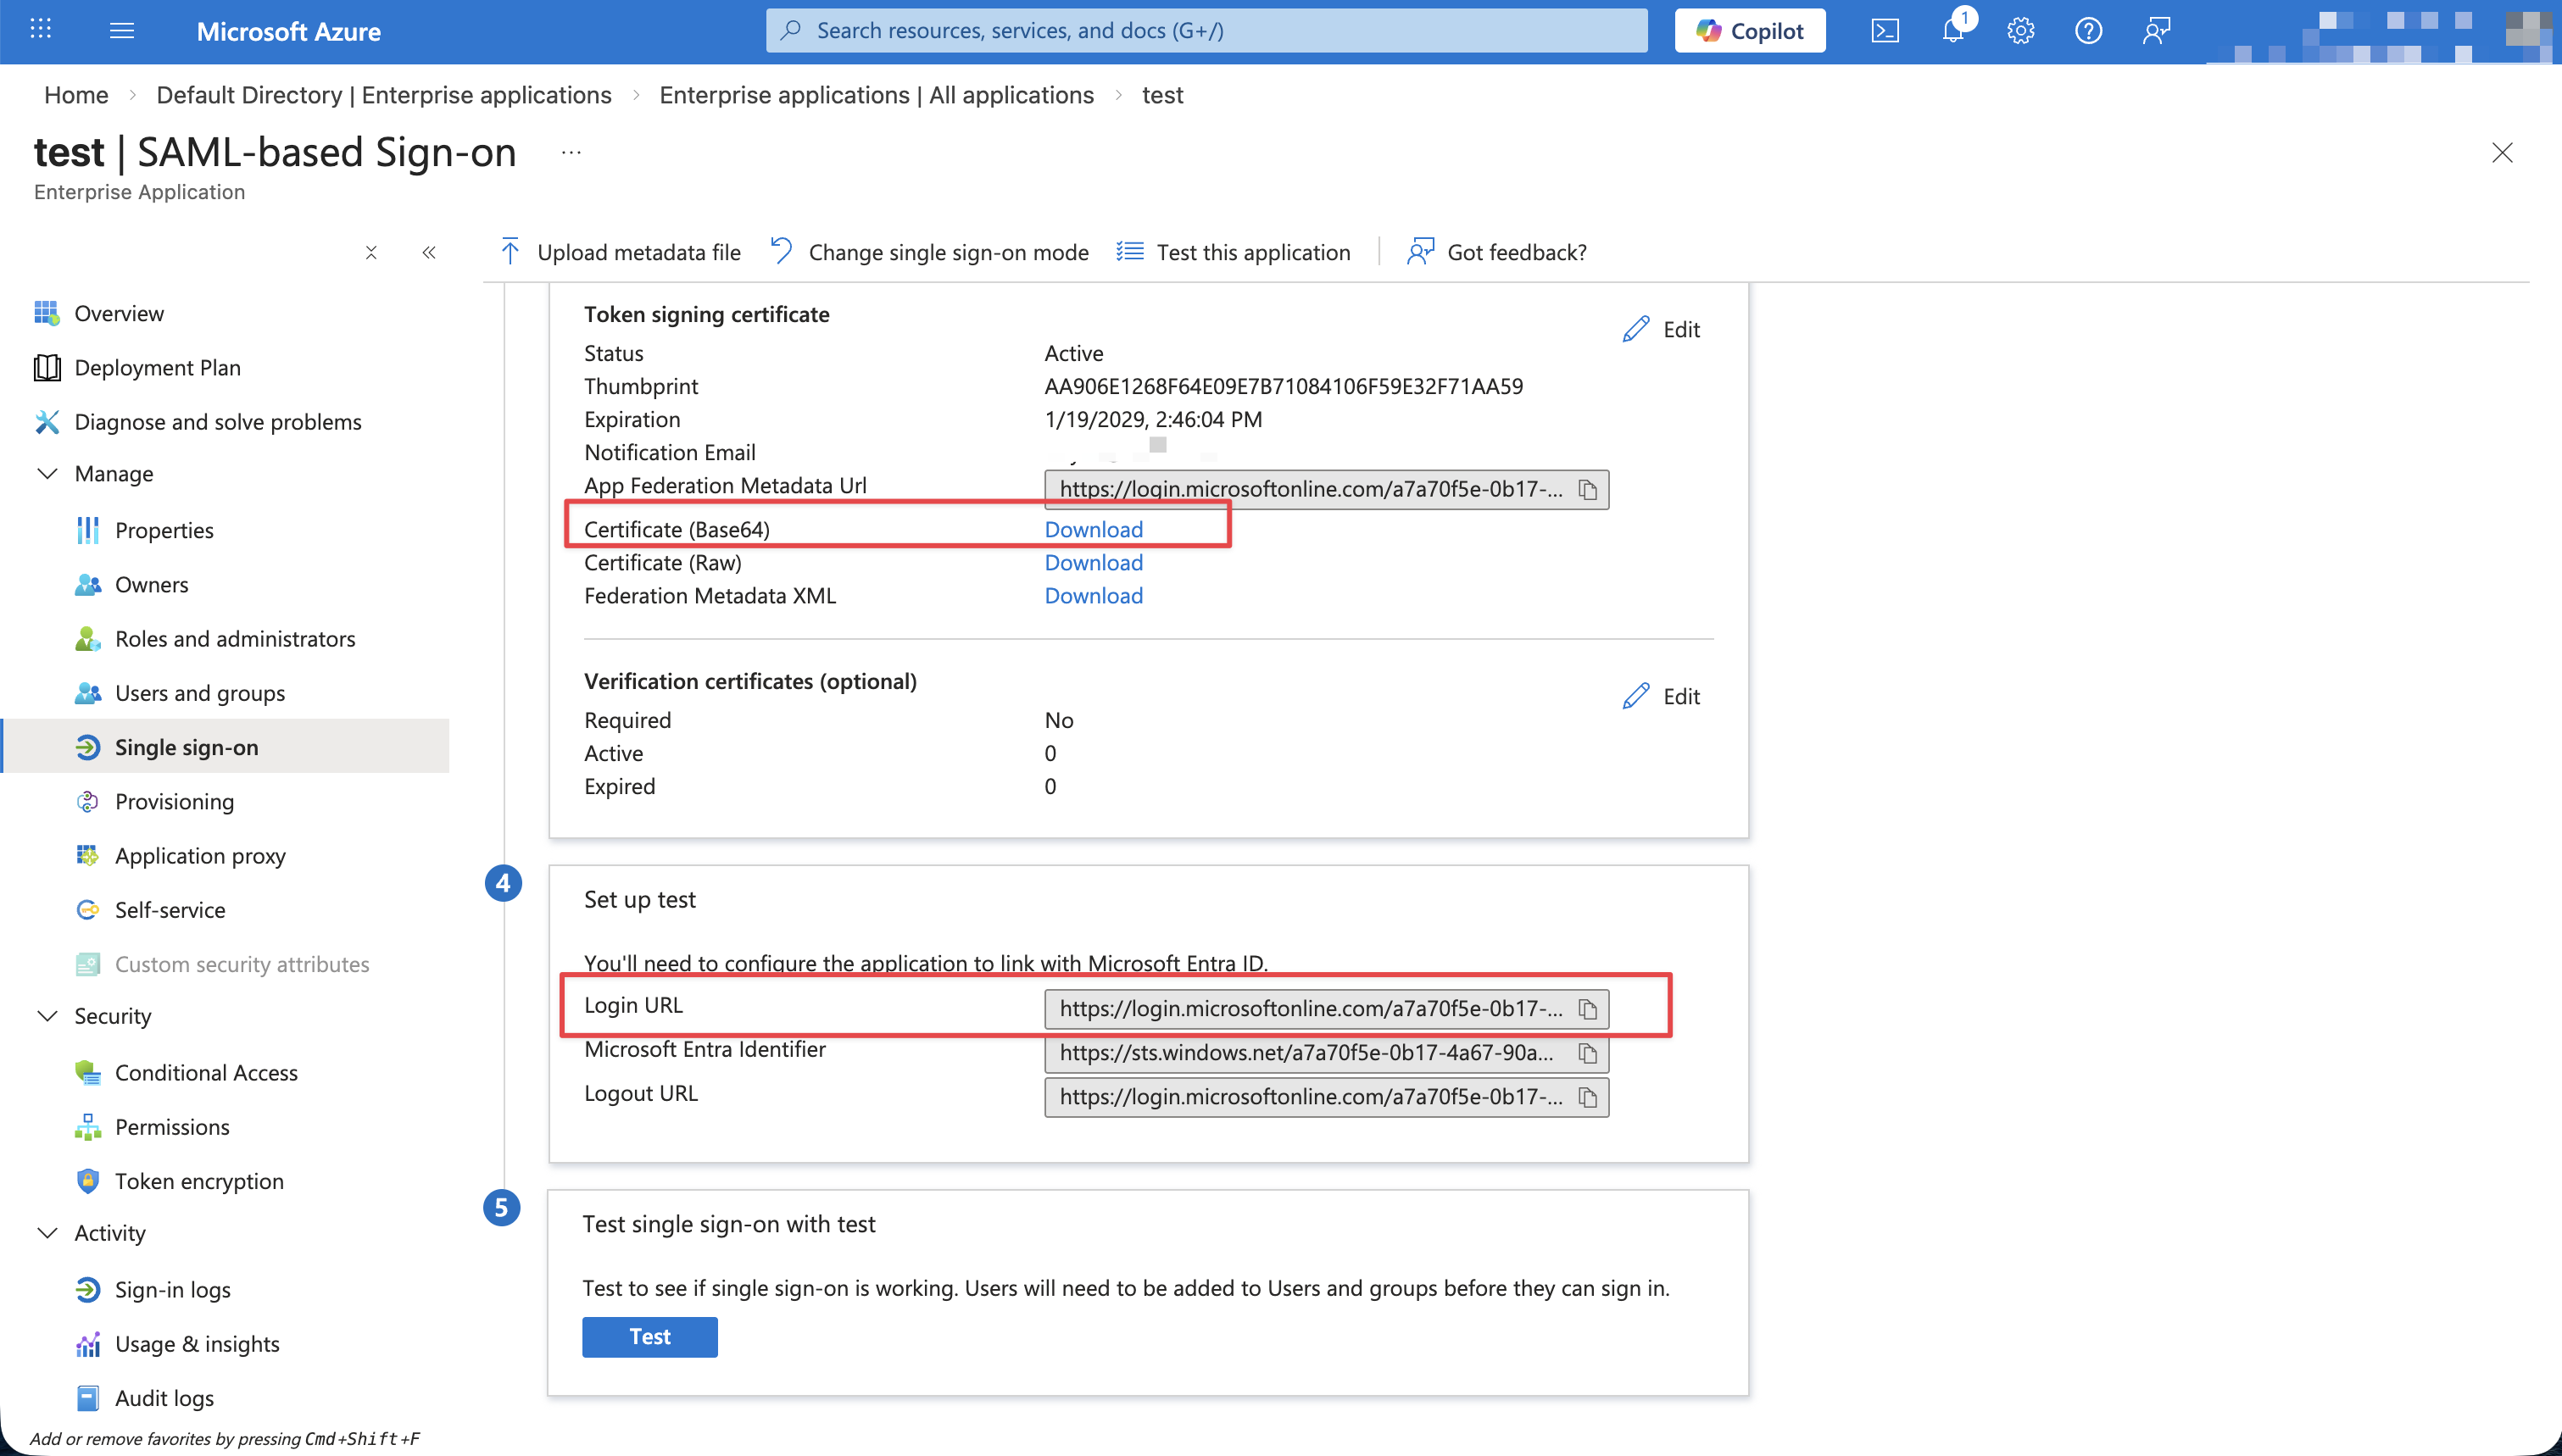Select Change single sign-on mode
2562x1456 pixels.
click(x=948, y=251)
